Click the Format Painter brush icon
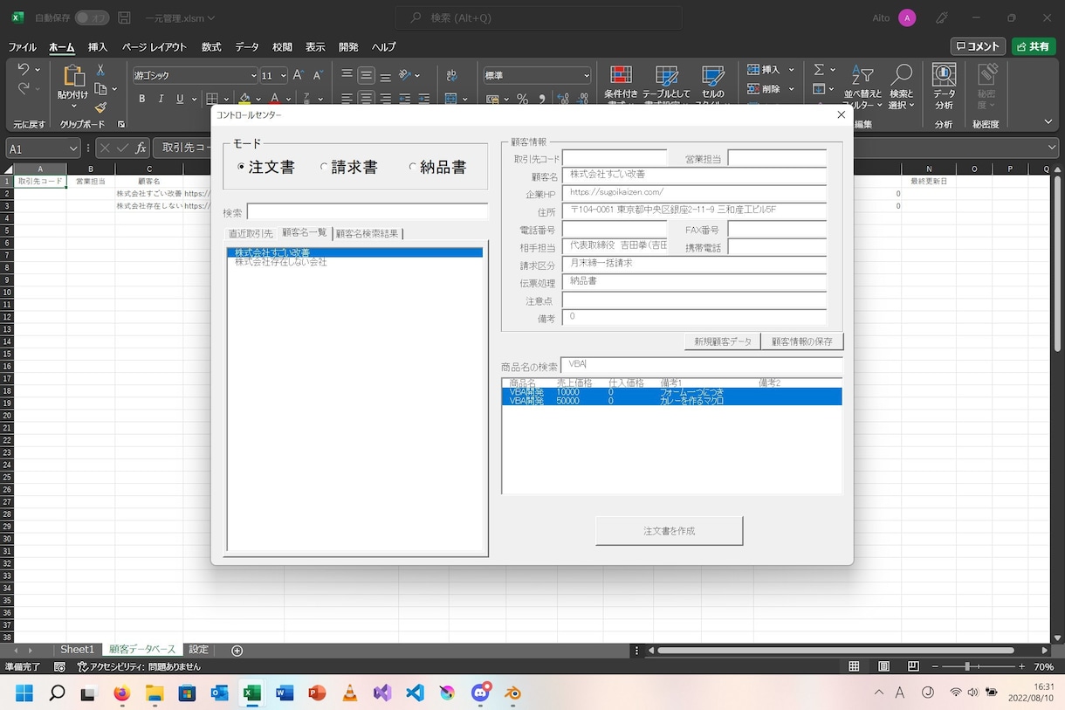This screenshot has width=1065, height=710. pos(100,107)
